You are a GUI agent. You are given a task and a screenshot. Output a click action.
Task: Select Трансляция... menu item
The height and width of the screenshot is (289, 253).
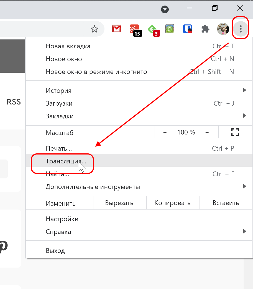[66, 161]
